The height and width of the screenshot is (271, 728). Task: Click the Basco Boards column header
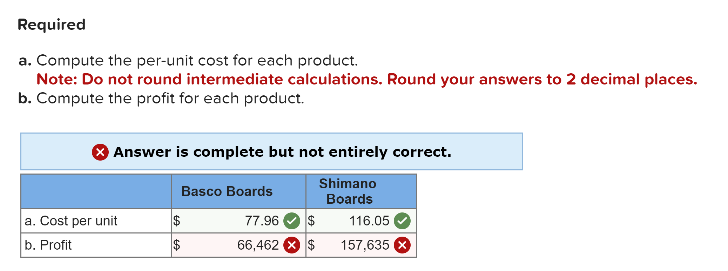[x=227, y=191]
